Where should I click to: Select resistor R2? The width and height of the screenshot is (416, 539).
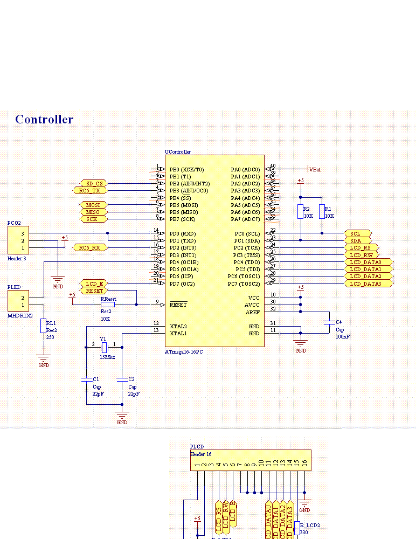point(301,212)
